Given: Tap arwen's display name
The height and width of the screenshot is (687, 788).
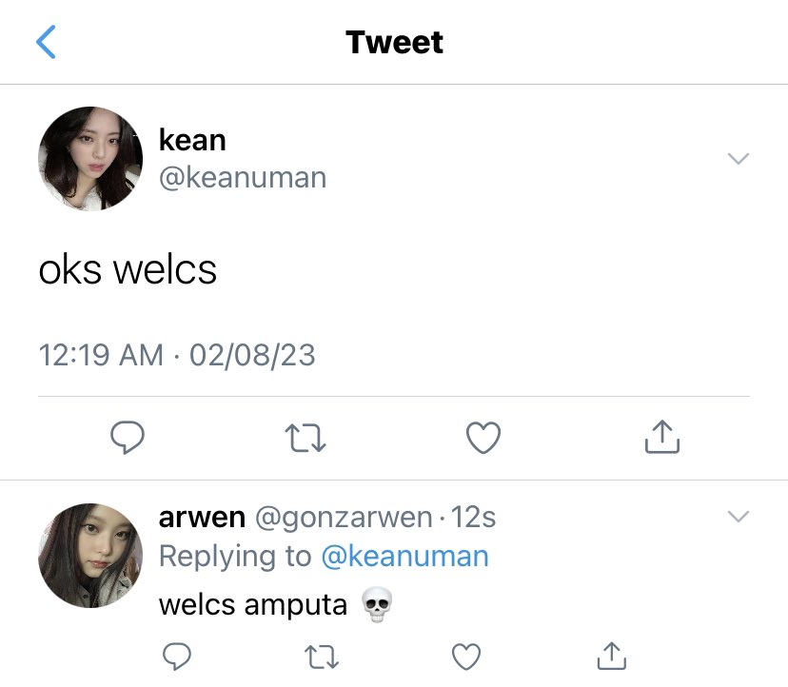Looking at the screenshot, I should 202,517.
